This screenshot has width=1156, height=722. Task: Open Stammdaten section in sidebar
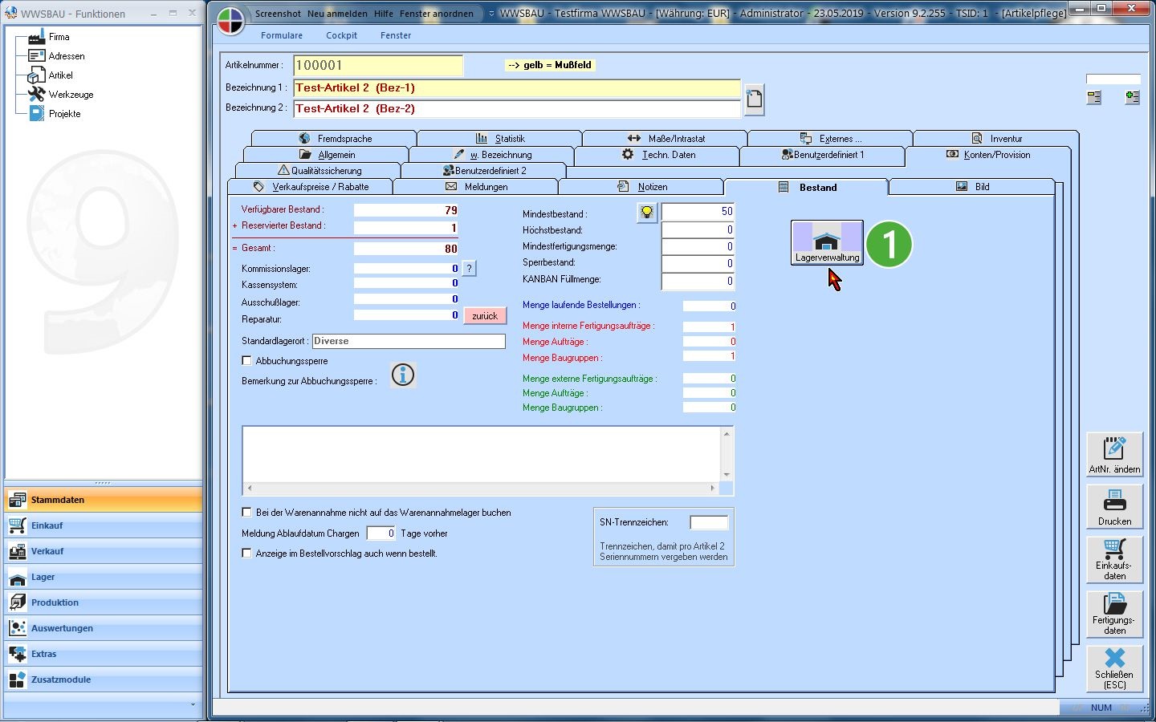click(x=104, y=500)
